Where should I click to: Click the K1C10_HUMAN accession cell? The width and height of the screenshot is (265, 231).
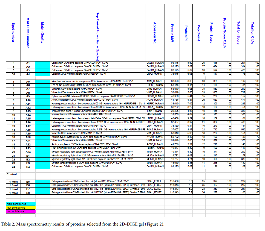click(155, 137)
